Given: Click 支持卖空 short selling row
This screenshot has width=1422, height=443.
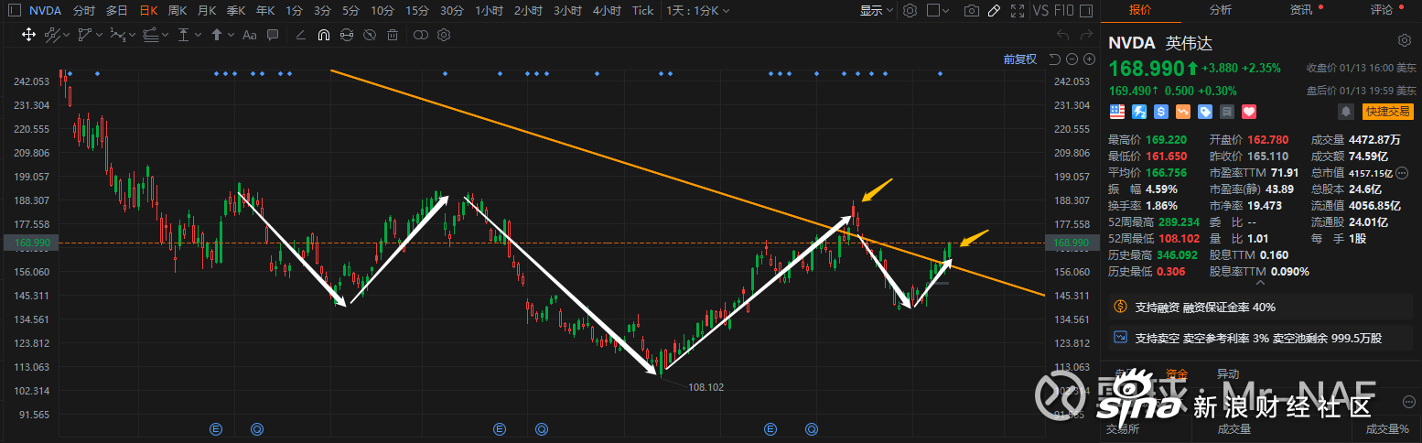Looking at the screenshot, I should coord(1262,338).
